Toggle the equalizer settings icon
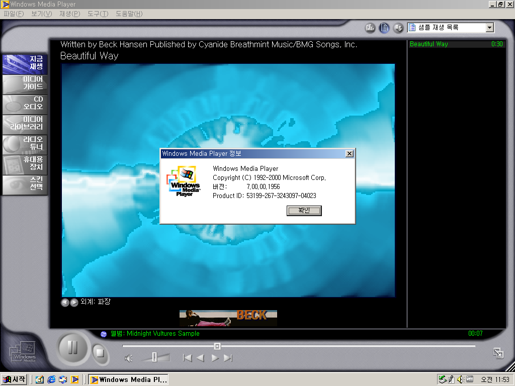515x386 pixels. point(370,28)
